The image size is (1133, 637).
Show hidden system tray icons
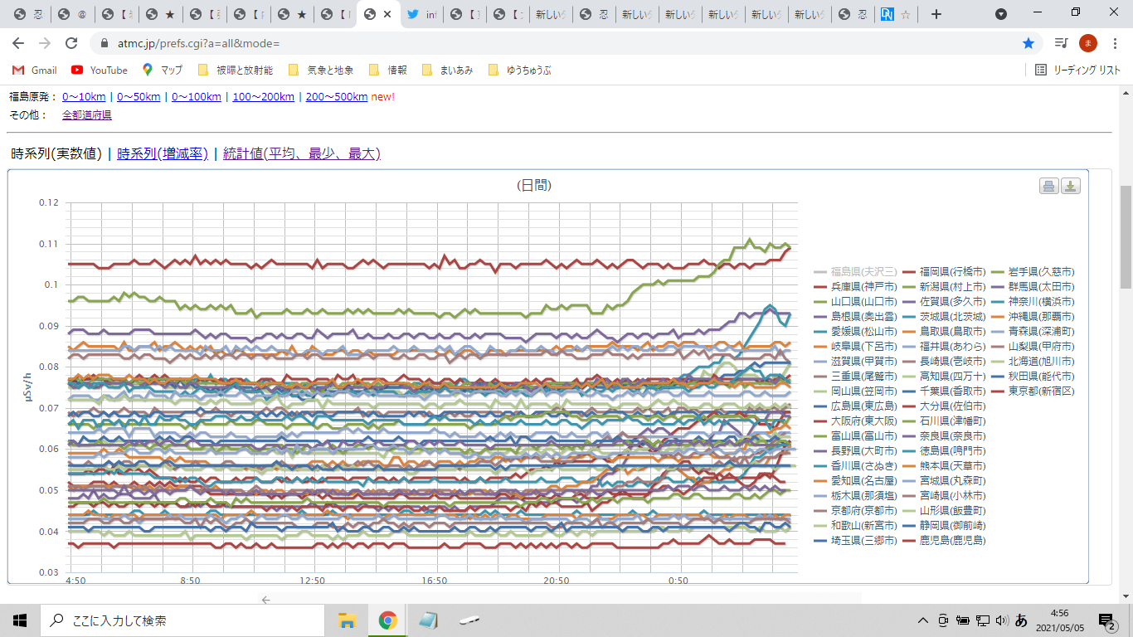coord(923,620)
